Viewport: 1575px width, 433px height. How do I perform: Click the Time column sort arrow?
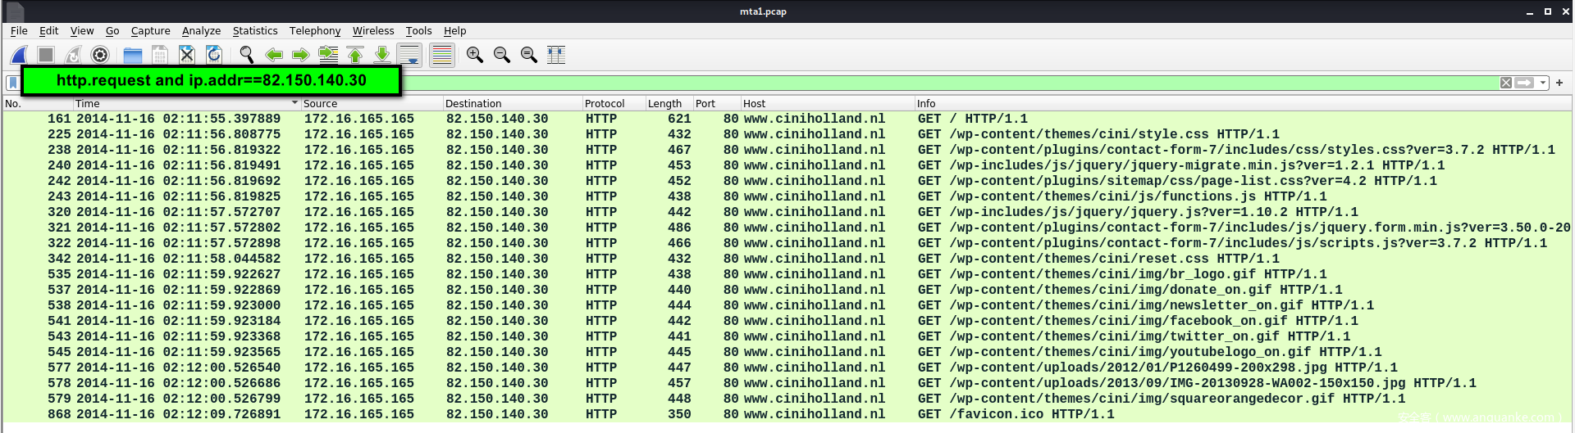point(294,103)
